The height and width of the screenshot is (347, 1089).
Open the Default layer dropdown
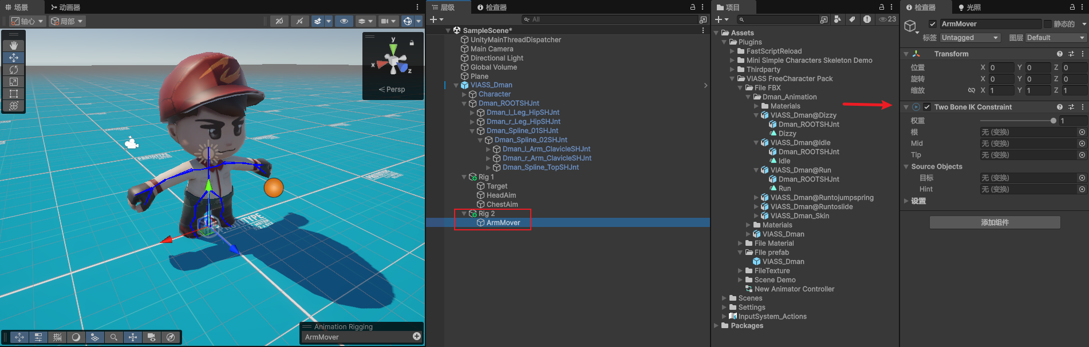tap(1056, 38)
